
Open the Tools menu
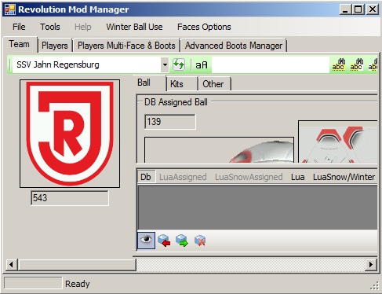[50, 27]
